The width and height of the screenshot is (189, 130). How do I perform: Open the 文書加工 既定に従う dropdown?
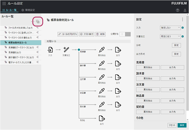[x=170, y=37]
